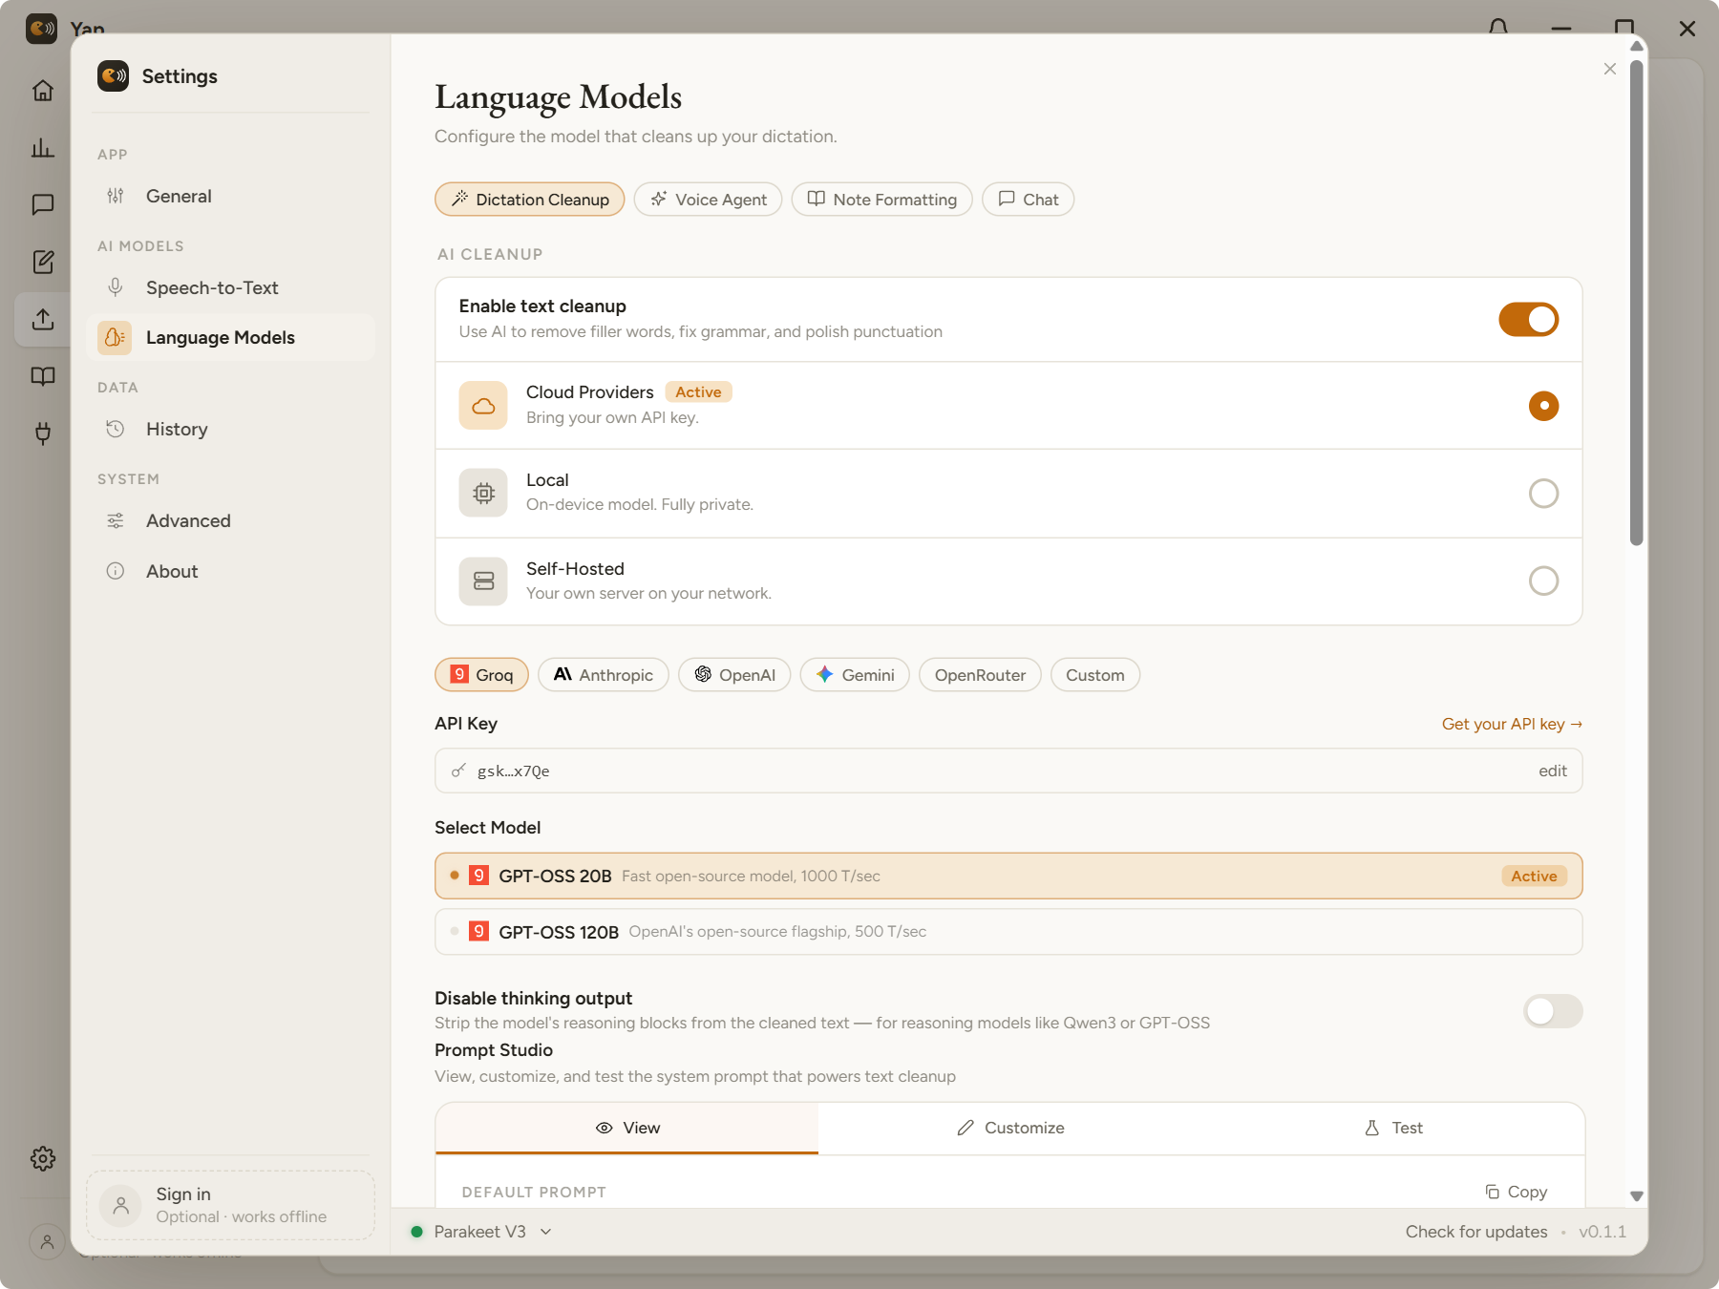
Task: Select the OpenAI provider
Action: (734, 675)
